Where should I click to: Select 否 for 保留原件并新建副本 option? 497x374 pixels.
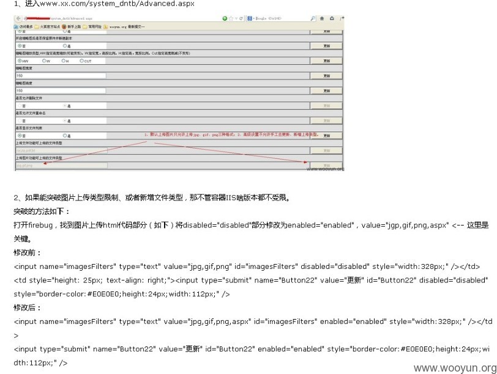coord(20,46)
